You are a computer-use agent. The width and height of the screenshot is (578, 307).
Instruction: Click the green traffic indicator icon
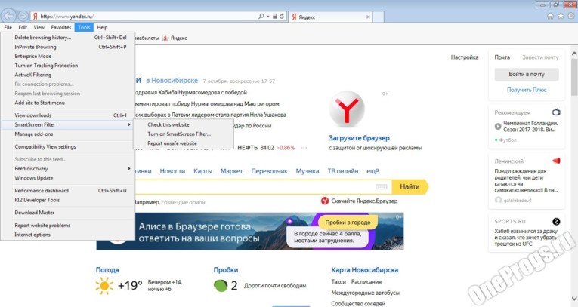(221, 286)
